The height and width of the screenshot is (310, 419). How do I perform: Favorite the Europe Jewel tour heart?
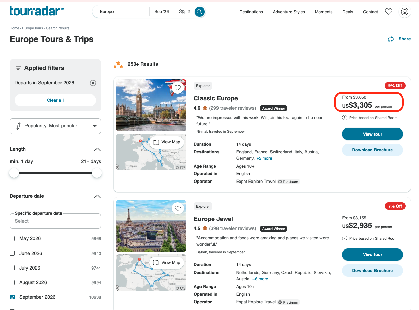pyautogui.click(x=177, y=208)
